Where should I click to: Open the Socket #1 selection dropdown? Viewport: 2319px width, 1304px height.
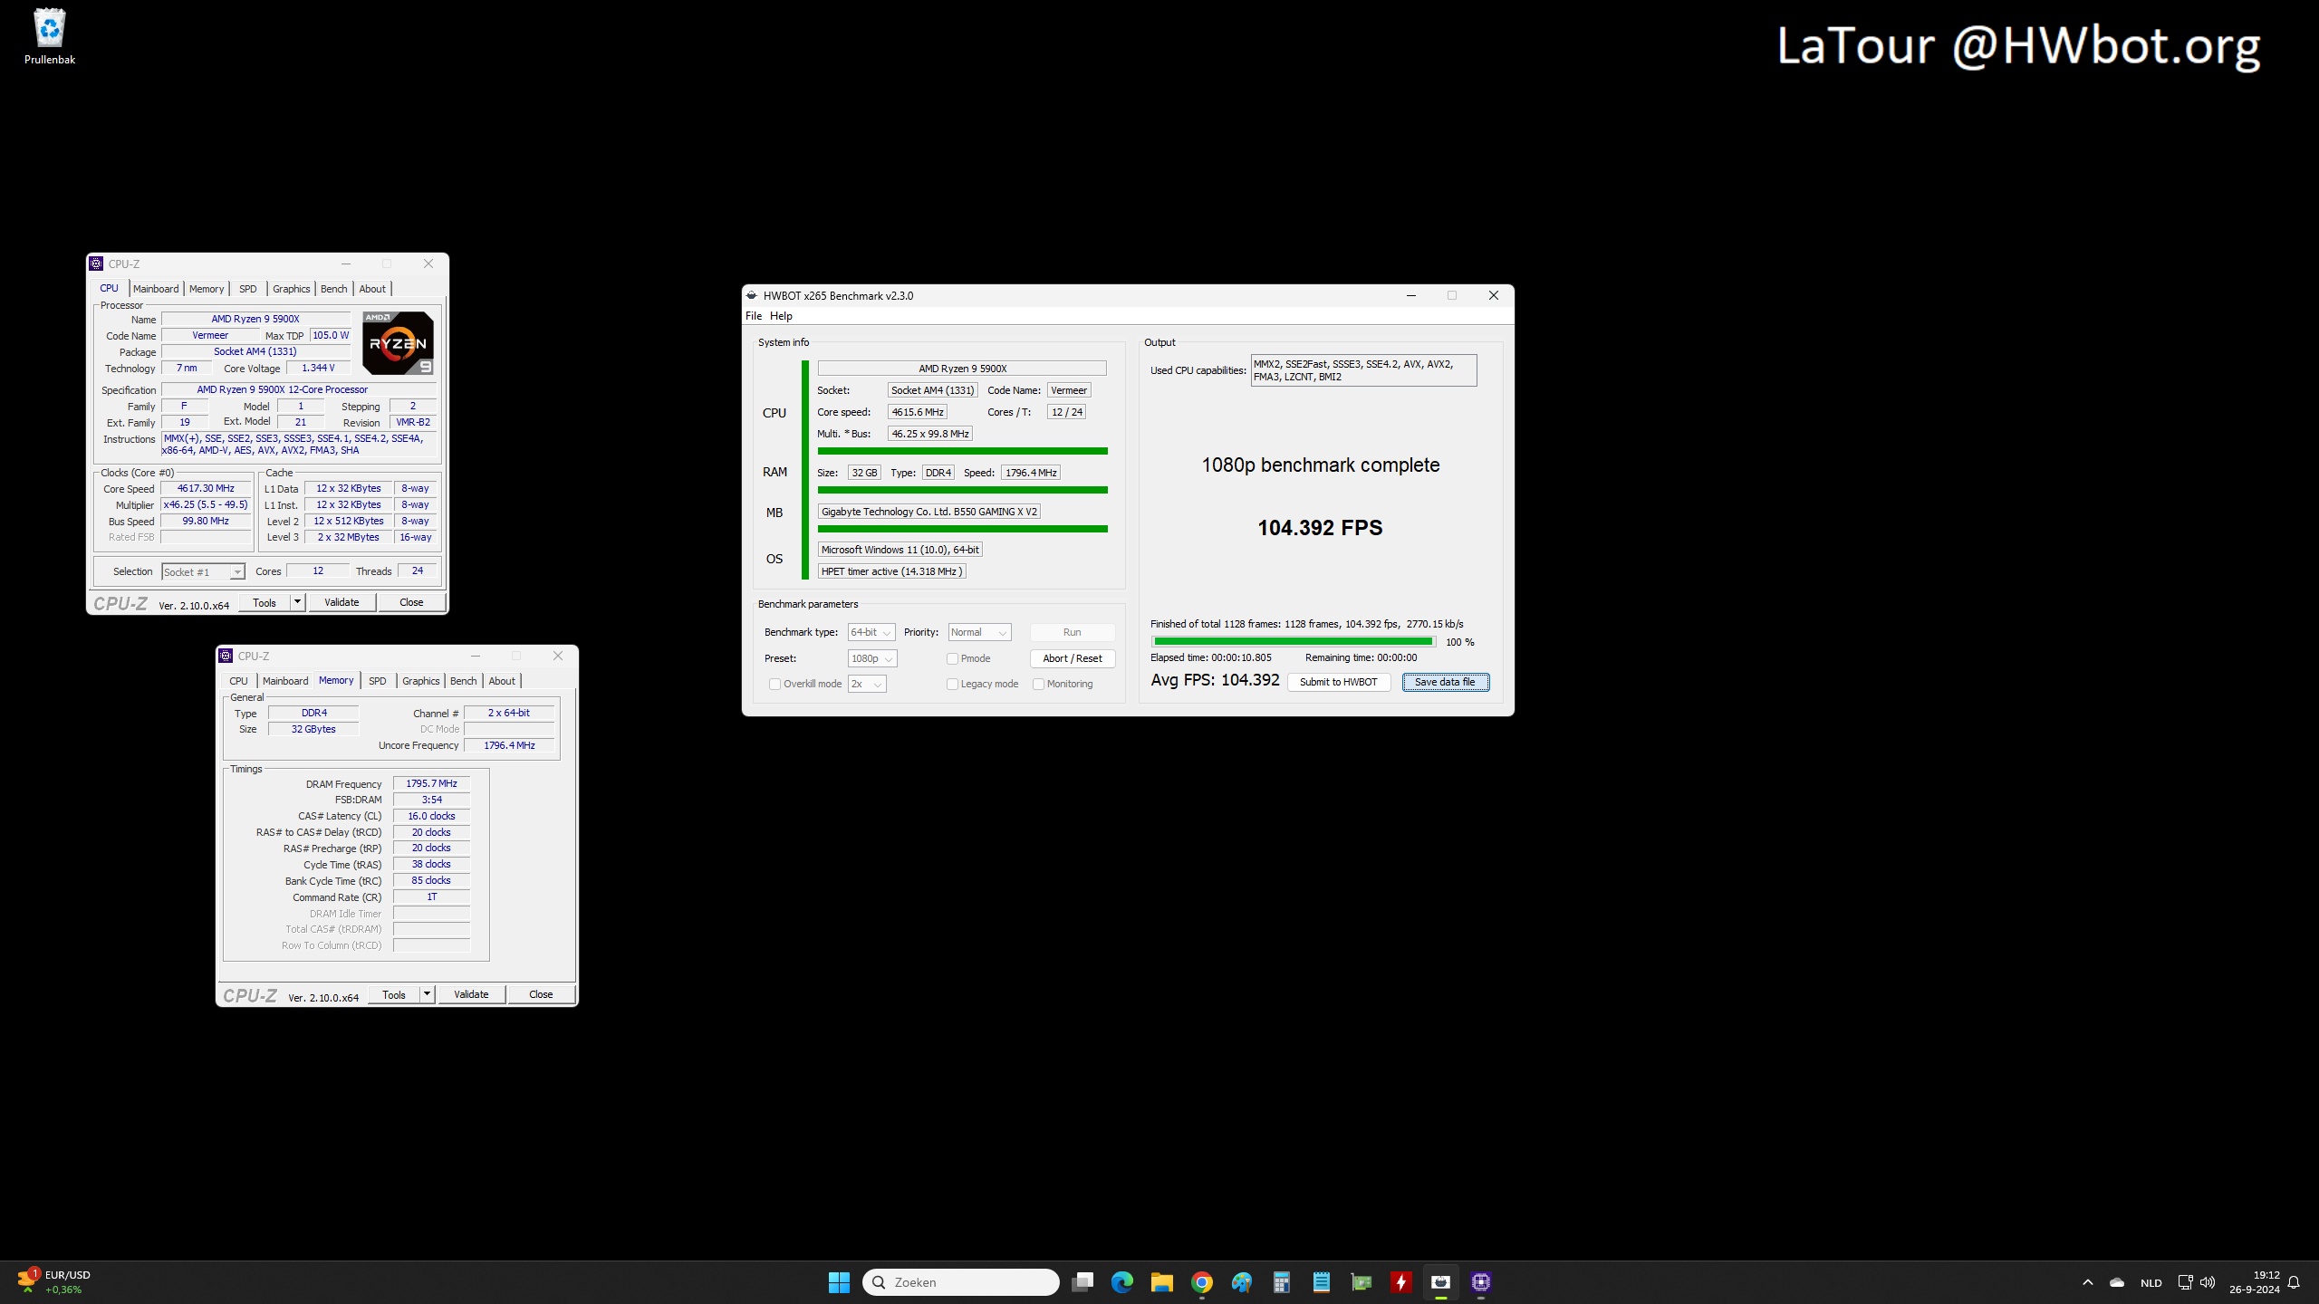tap(203, 571)
